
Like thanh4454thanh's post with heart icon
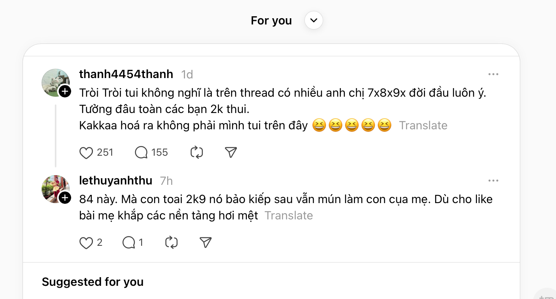86,153
